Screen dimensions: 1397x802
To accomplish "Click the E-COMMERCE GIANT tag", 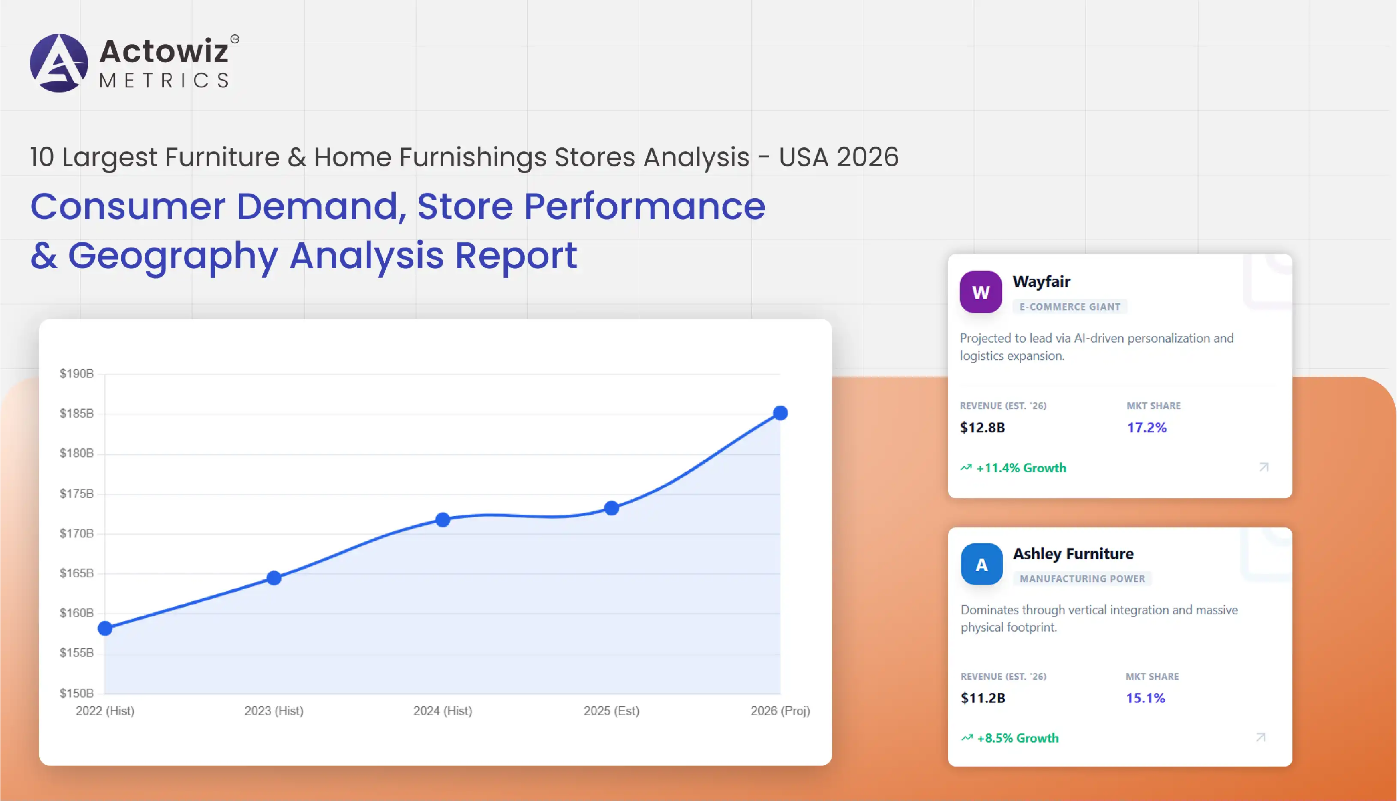I will (x=1070, y=307).
